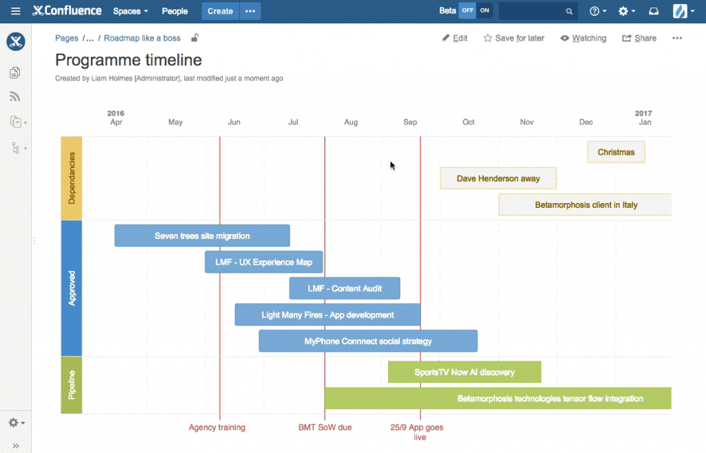Select People in the navigation bar
The image size is (706, 453).
coord(174,11)
